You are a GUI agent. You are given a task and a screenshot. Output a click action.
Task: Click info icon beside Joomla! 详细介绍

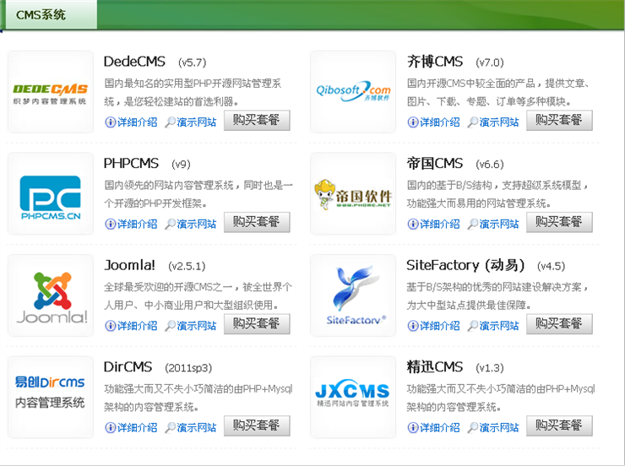[110, 326]
